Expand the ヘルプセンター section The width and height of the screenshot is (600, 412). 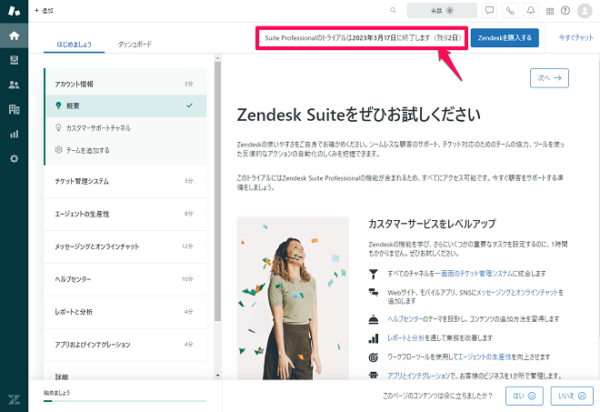125,279
